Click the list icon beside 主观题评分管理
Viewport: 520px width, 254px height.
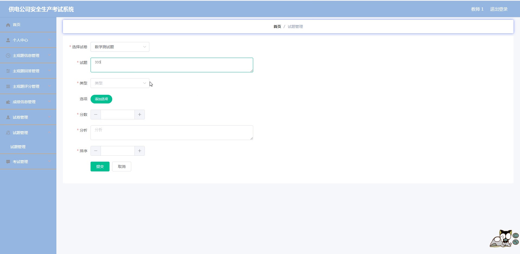(x=8, y=86)
